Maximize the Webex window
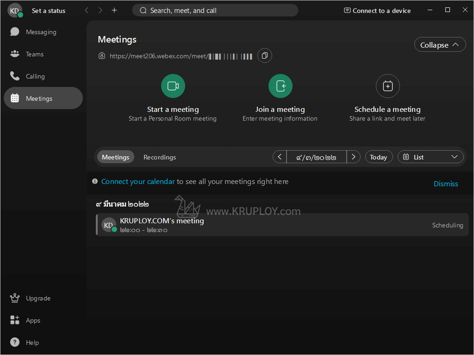The height and width of the screenshot is (355, 474). (x=448, y=10)
